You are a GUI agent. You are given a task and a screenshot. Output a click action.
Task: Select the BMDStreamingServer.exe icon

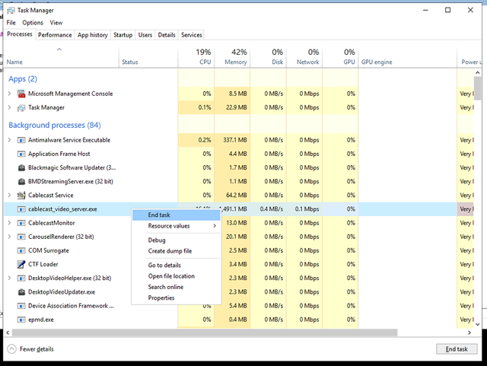[x=21, y=181]
